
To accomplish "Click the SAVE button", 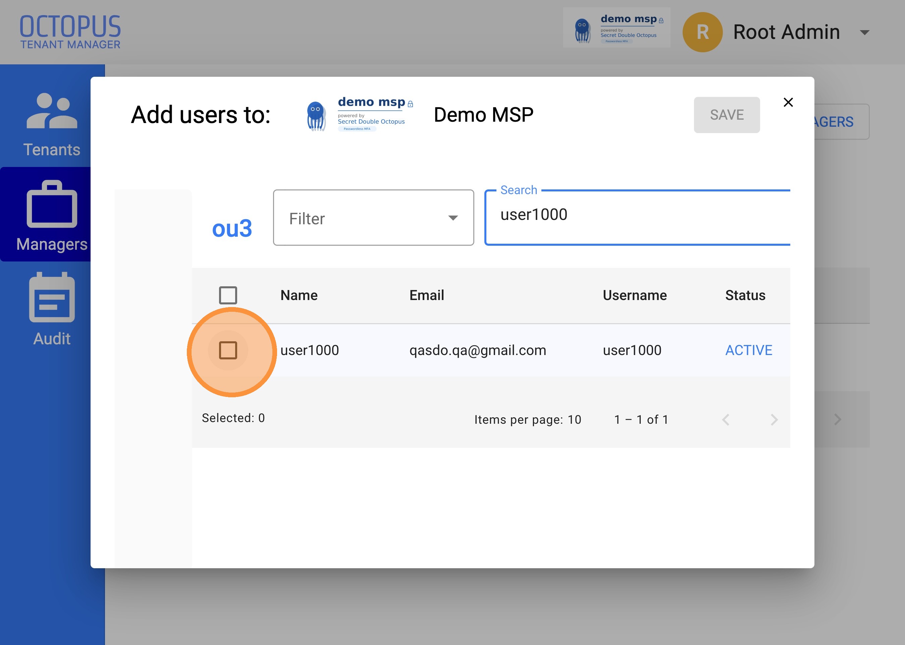I will [727, 115].
